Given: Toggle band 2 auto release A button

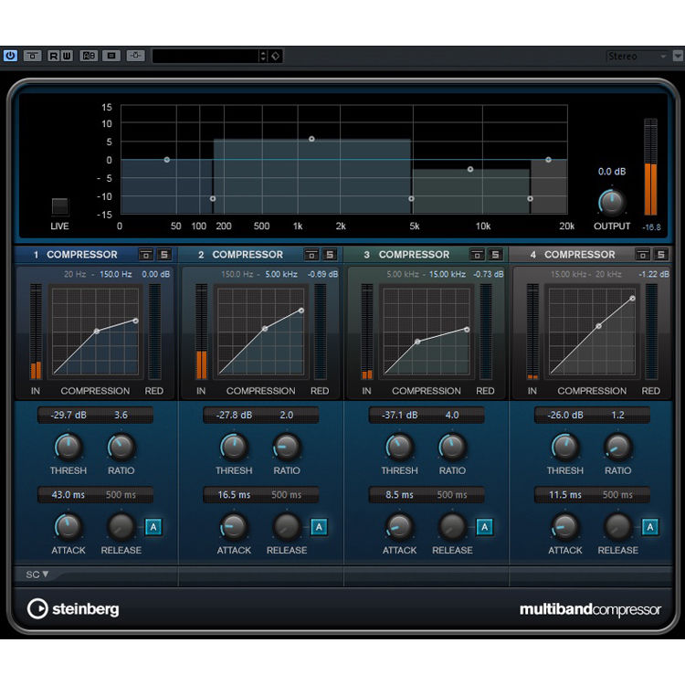Looking at the screenshot, I should click(x=319, y=527).
